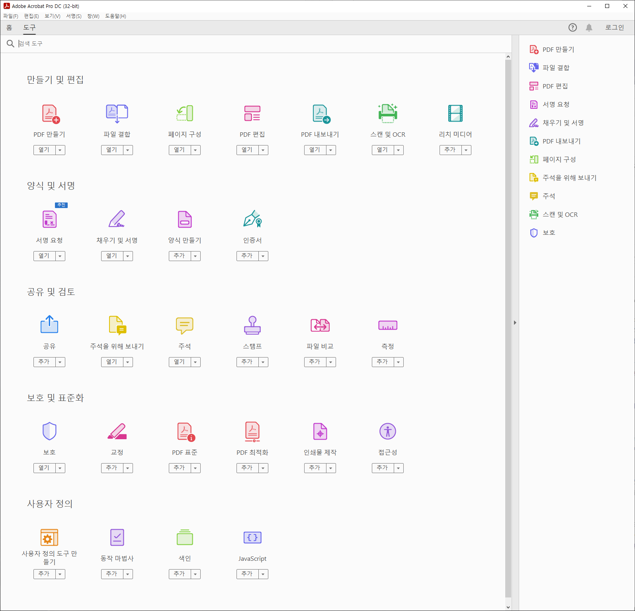Click the PDF 편집 tool icon in the main grid
The image size is (635, 611).
point(252,114)
